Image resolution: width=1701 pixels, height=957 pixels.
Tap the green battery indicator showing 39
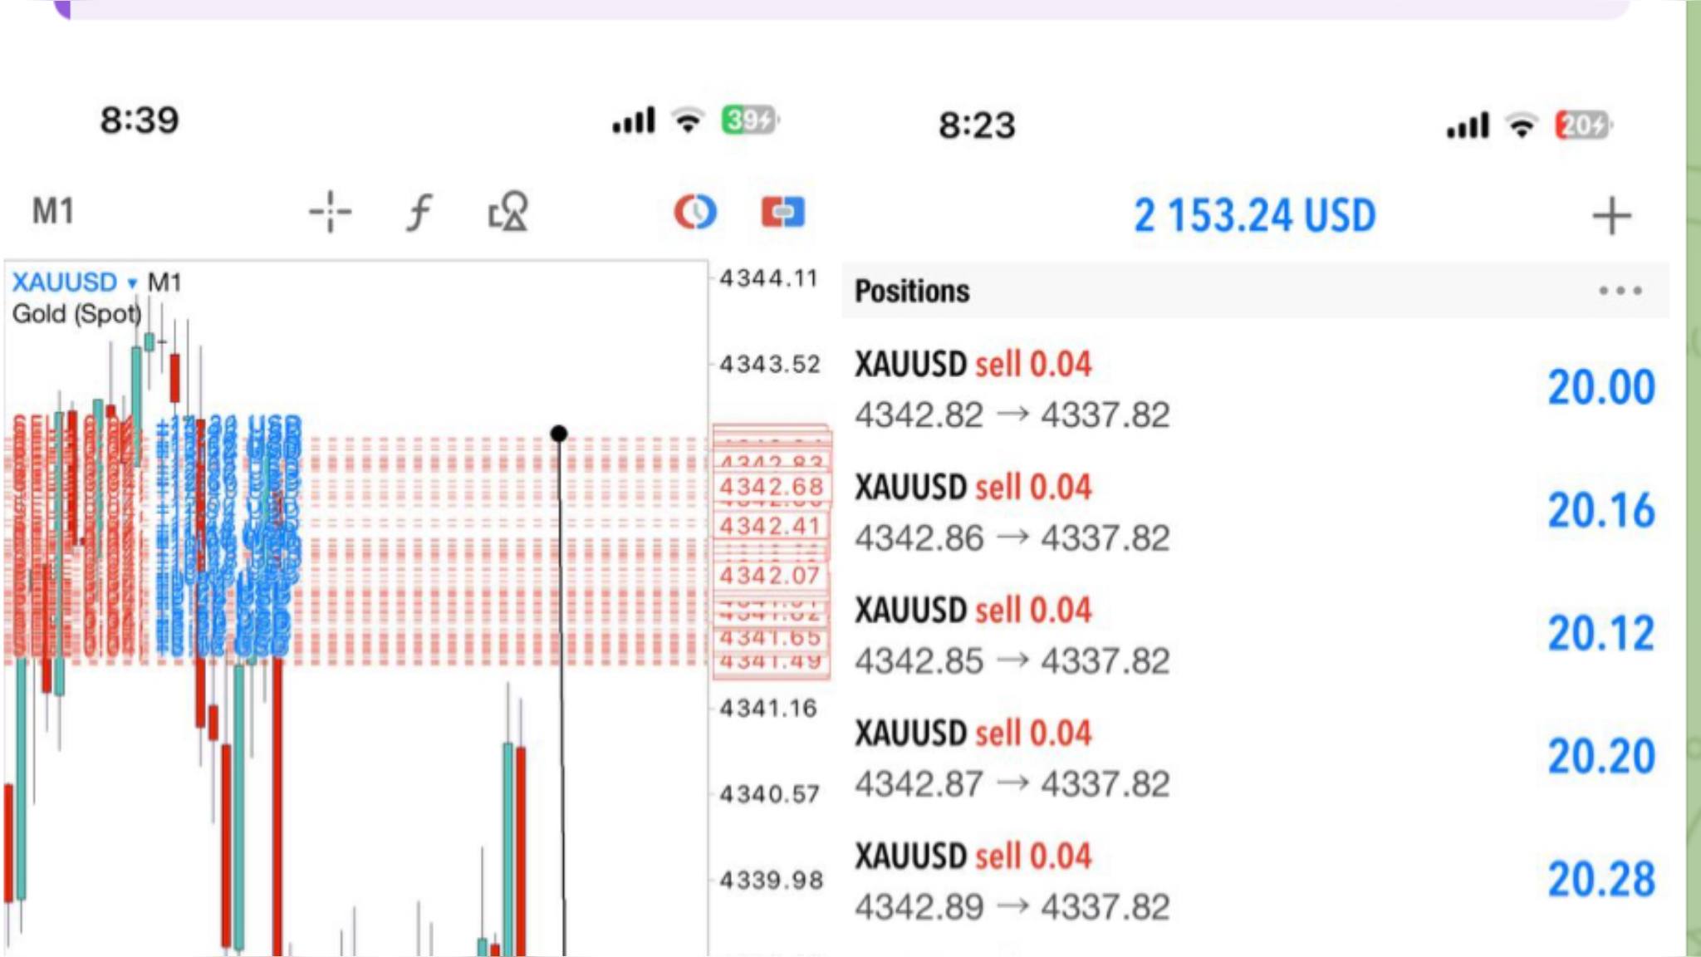750,120
